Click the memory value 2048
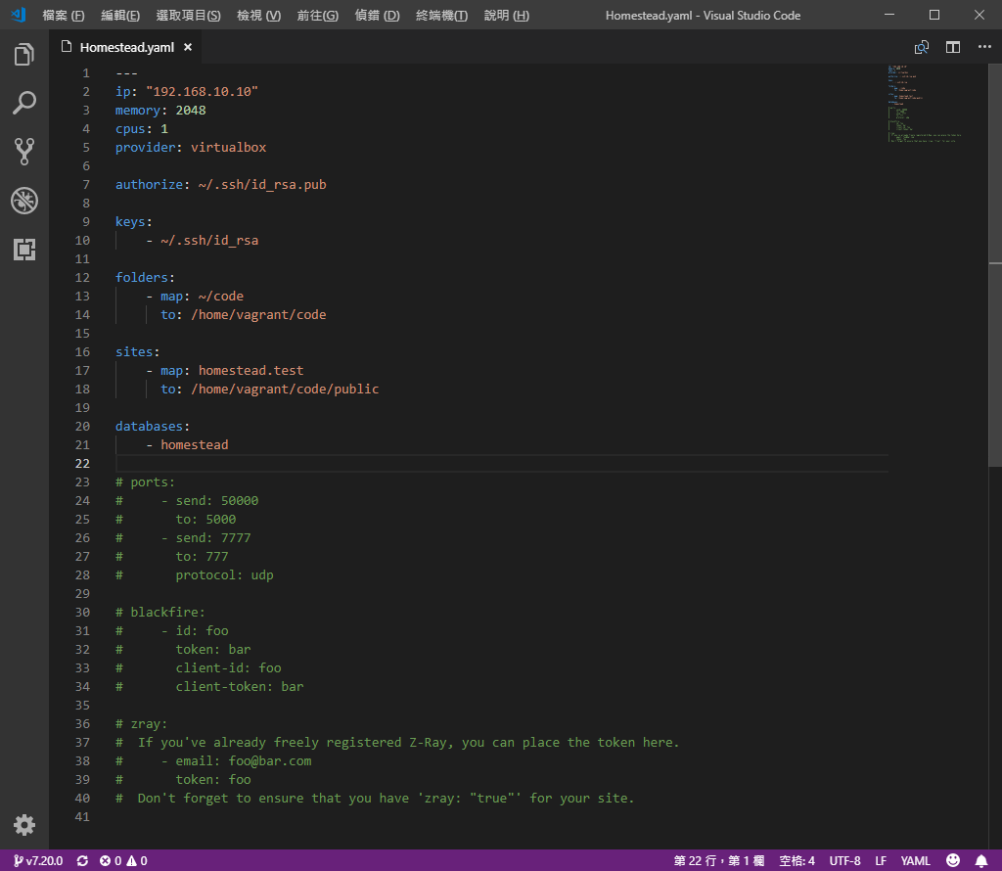 point(191,110)
